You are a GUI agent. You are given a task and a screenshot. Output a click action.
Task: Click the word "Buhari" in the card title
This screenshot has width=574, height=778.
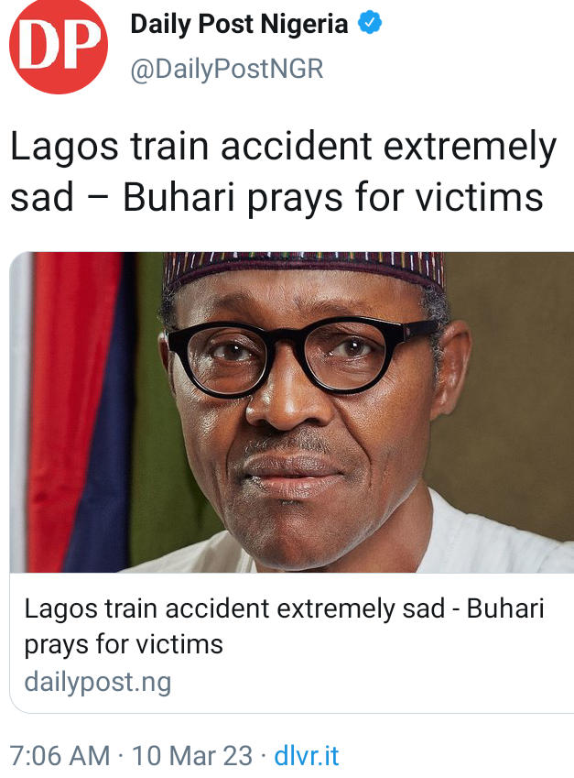(505, 608)
